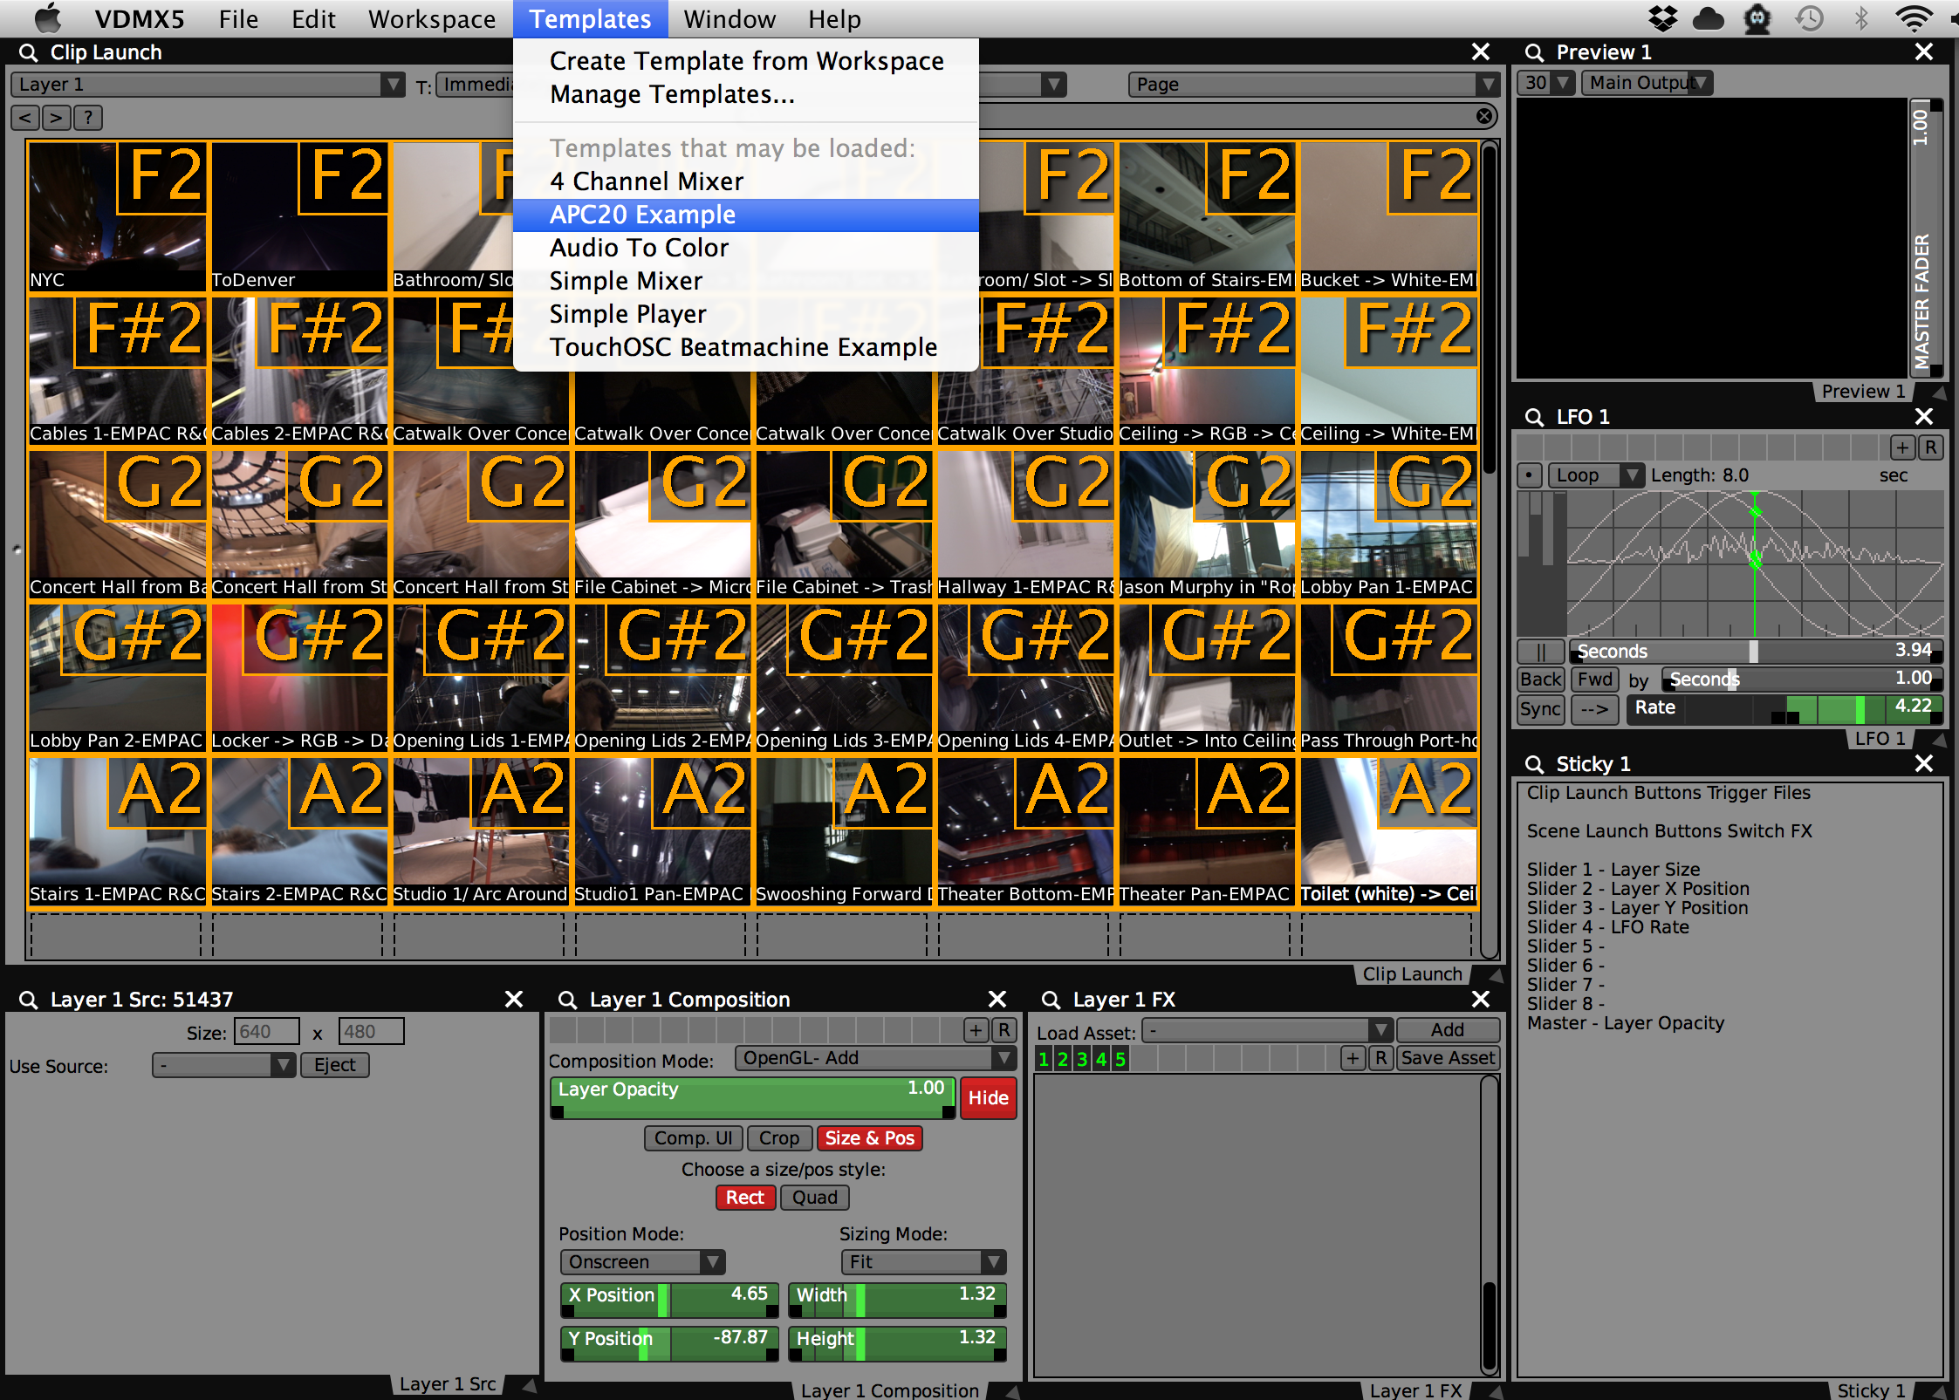Click the ? help button in Clip Launch

pos(87,118)
